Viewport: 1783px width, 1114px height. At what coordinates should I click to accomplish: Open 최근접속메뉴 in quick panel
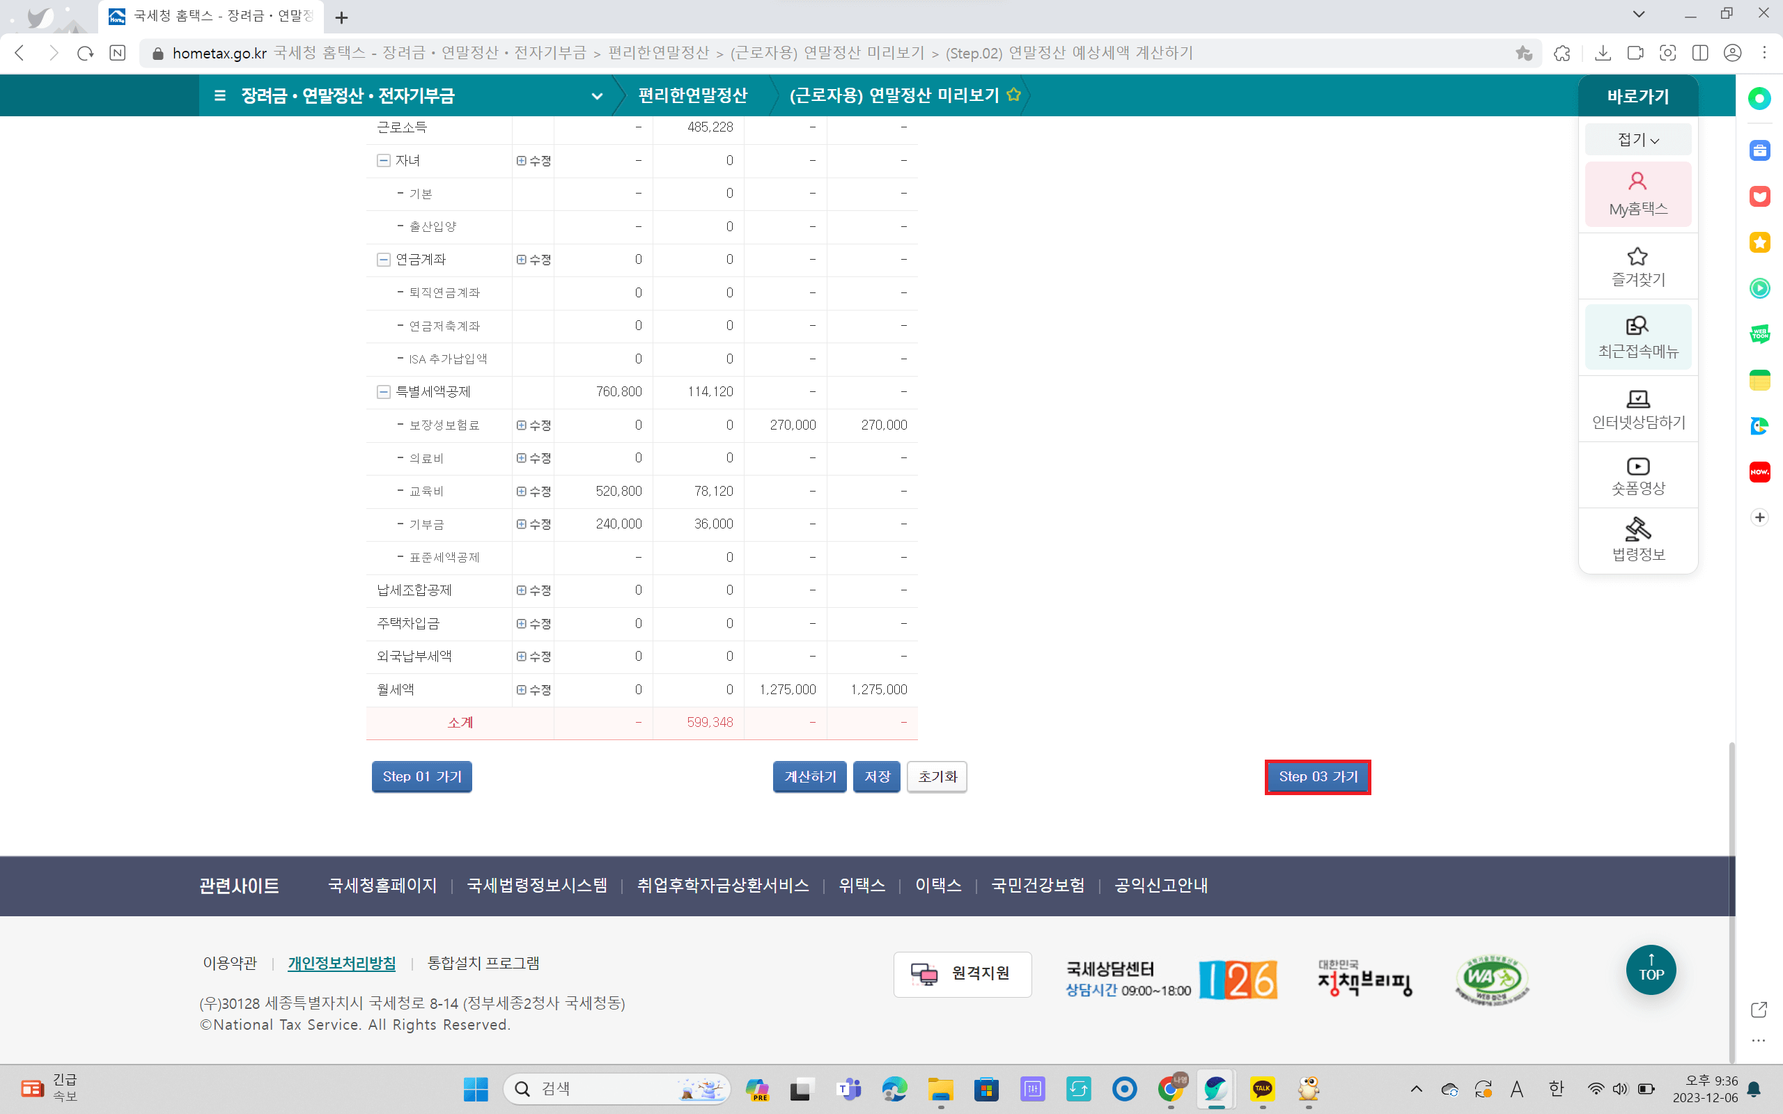pos(1637,337)
